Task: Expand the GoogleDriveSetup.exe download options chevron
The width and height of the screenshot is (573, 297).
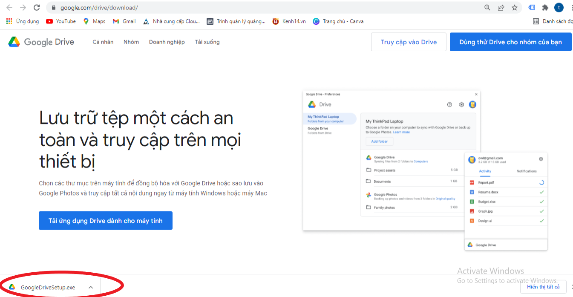Action: click(x=90, y=287)
